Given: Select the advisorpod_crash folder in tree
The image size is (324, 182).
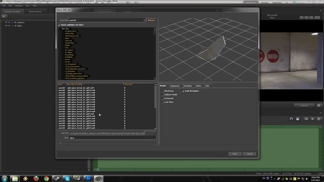Looking at the screenshot, I should (x=72, y=36).
